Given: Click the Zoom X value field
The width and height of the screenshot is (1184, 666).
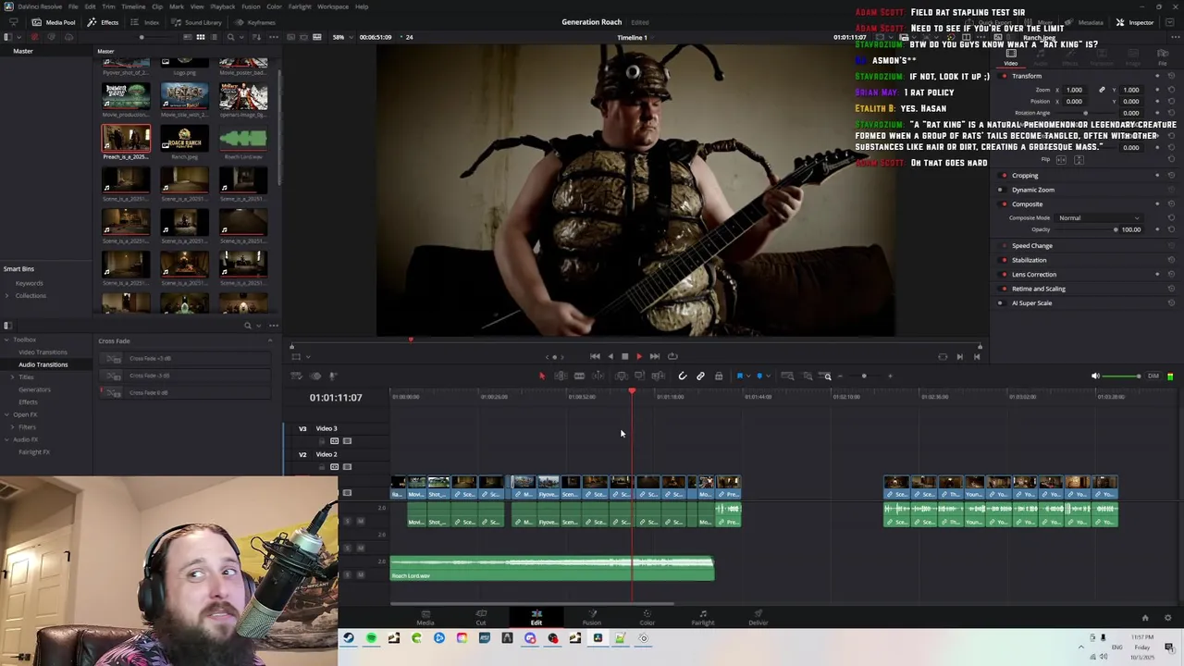Looking at the screenshot, I should pos(1074,90).
